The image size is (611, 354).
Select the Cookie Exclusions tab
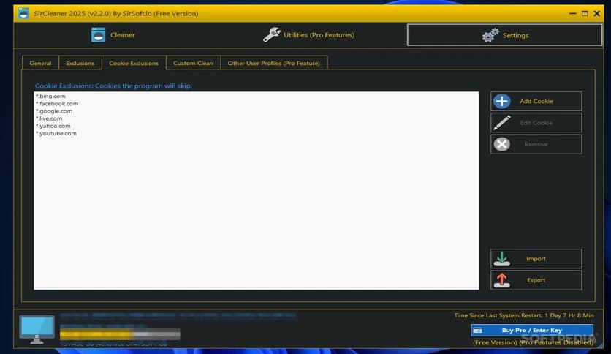pos(134,63)
